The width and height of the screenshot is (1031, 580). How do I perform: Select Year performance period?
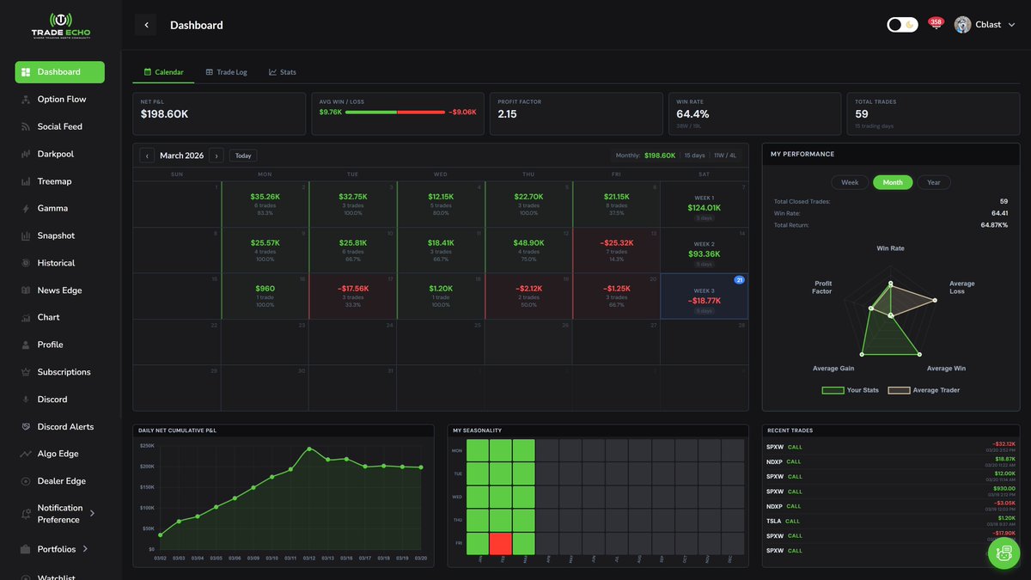934,183
